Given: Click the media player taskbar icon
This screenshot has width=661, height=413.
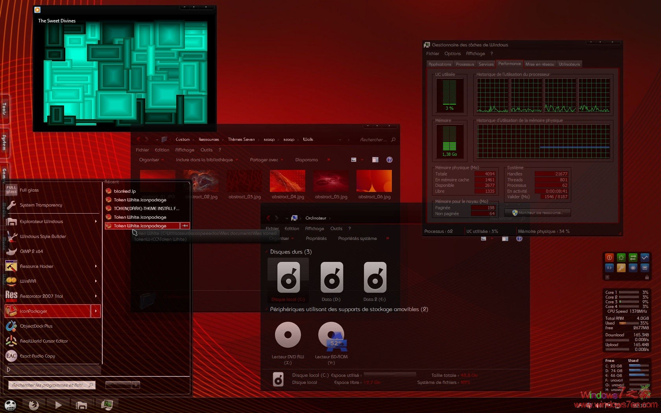Looking at the screenshot, I should 58,405.
